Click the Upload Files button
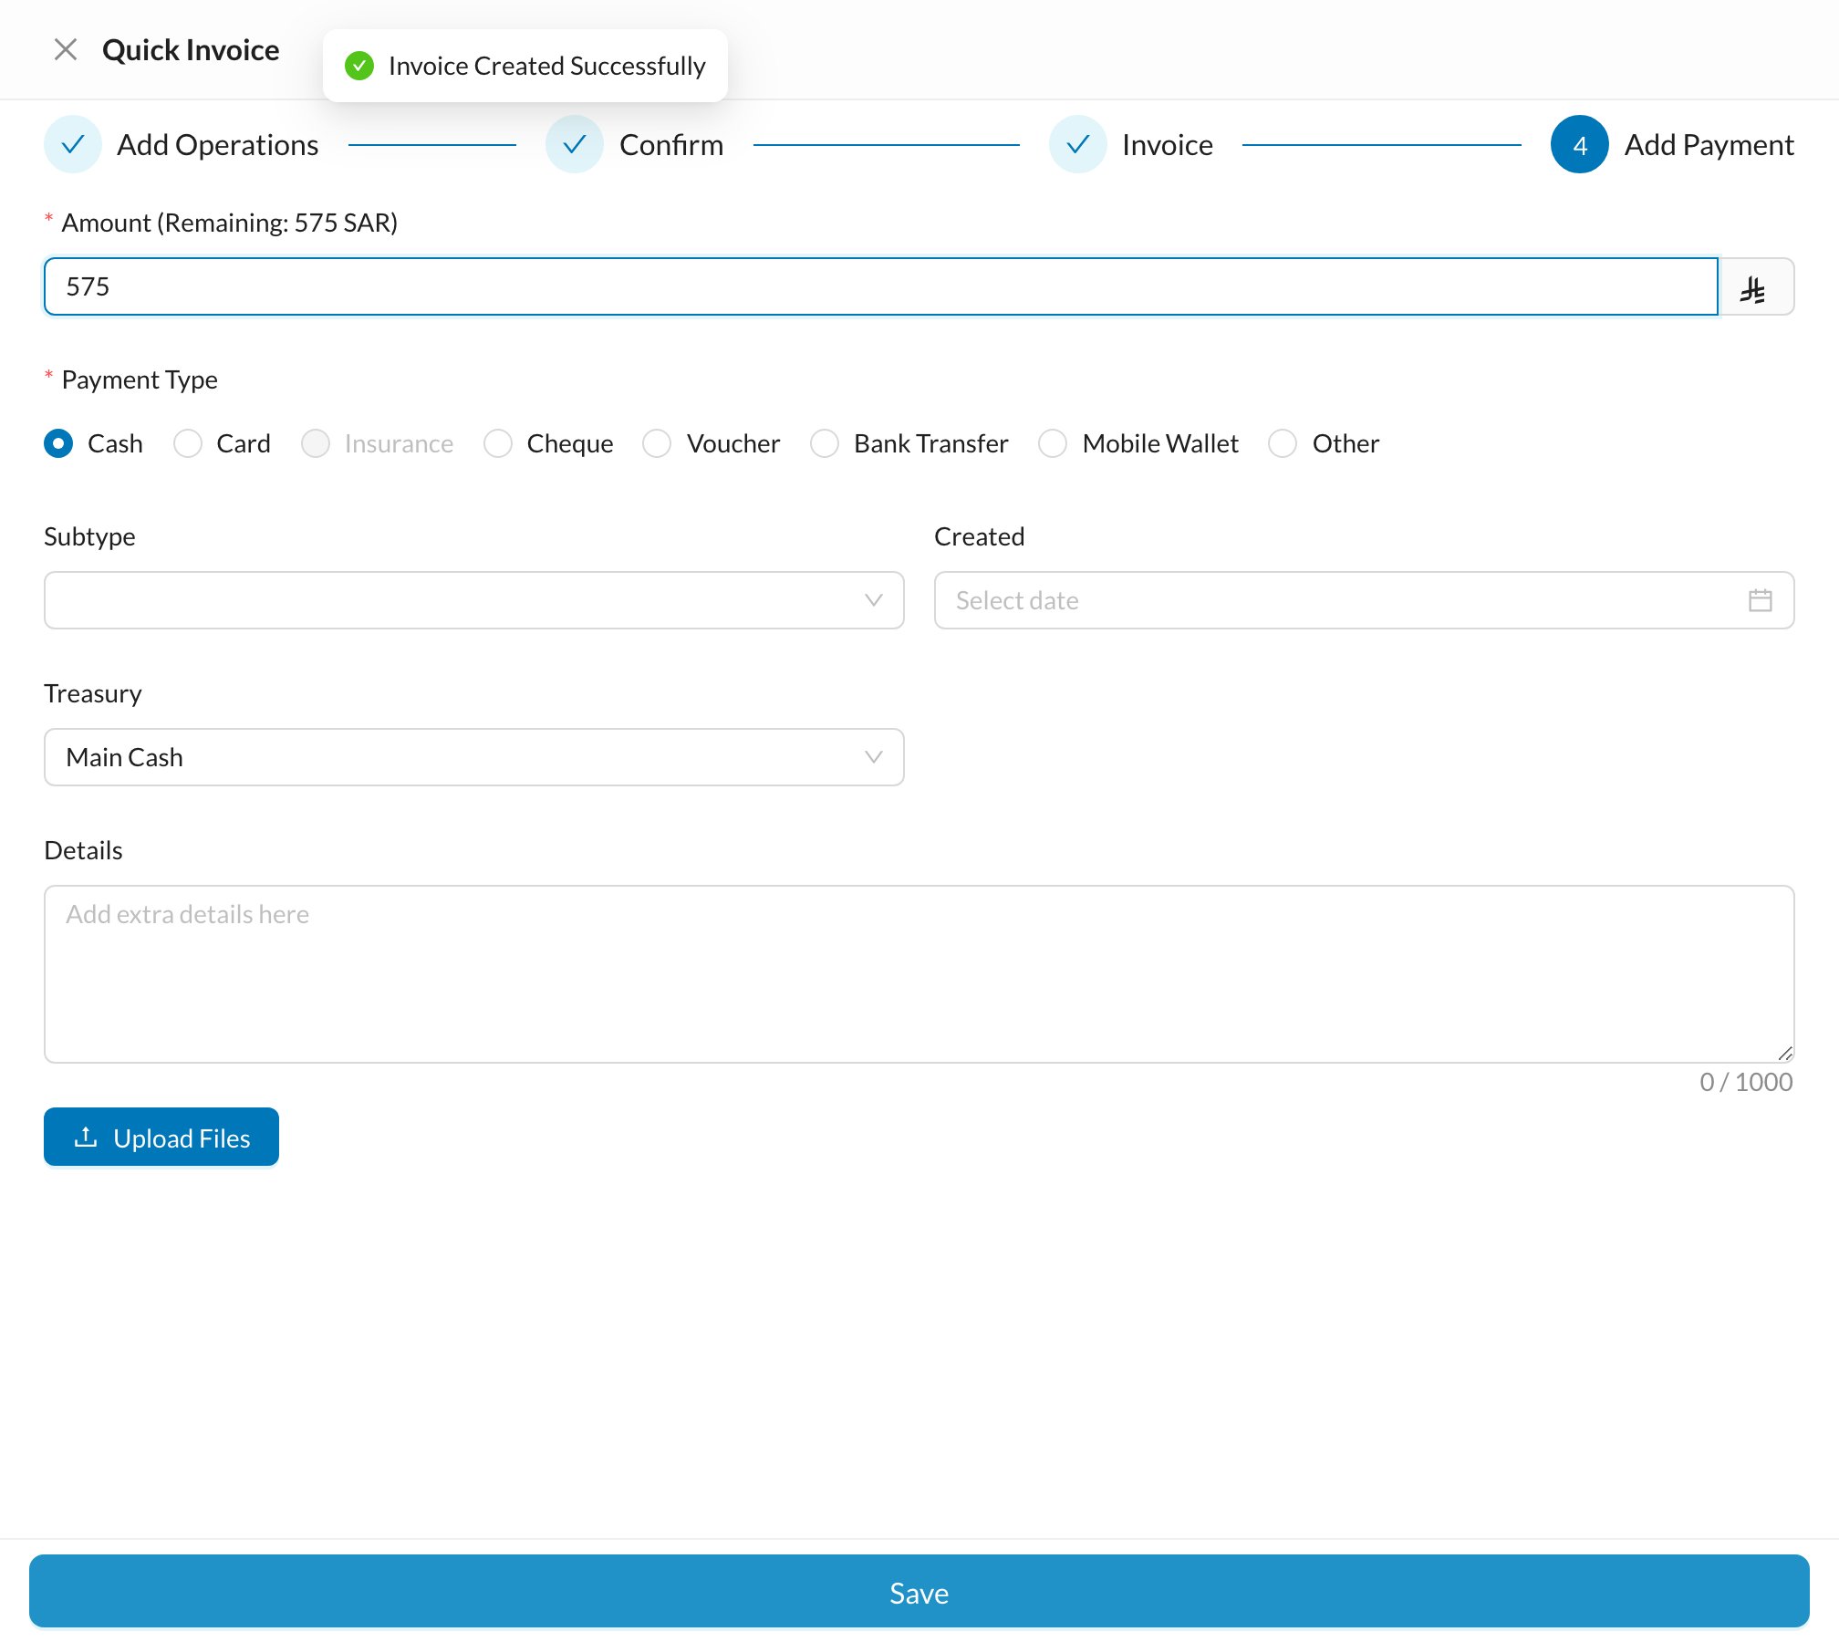Image resolution: width=1839 pixels, height=1642 pixels. 161,1137
